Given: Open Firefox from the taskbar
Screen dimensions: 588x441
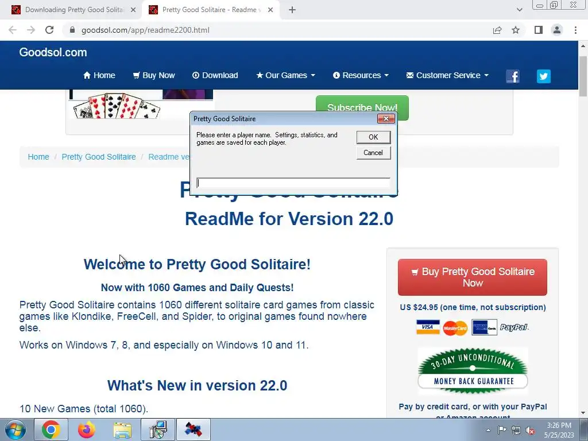Looking at the screenshot, I should pos(87,430).
